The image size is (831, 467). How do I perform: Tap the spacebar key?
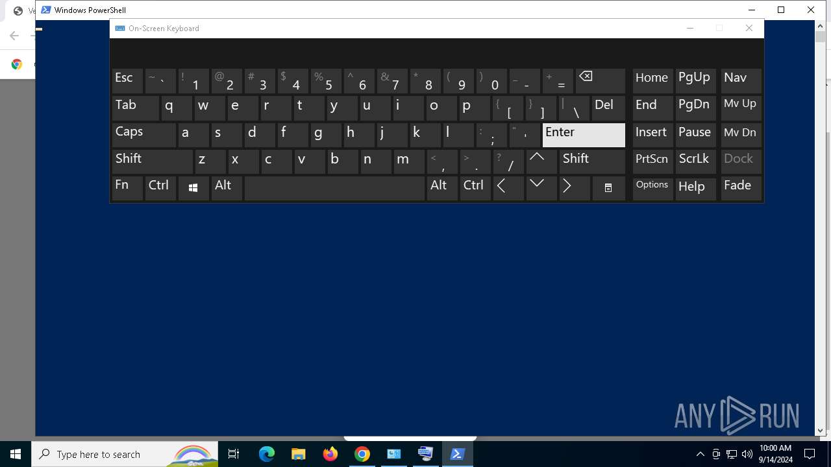tap(334, 188)
